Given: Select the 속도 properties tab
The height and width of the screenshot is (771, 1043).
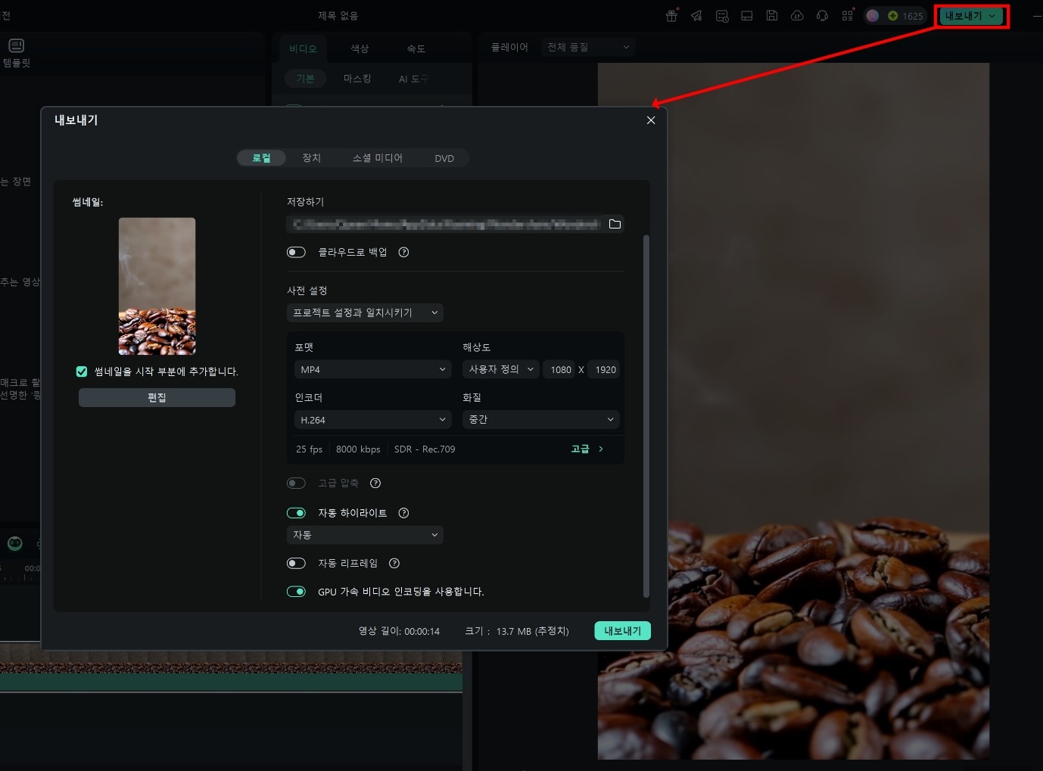Looking at the screenshot, I should click(416, 48).
